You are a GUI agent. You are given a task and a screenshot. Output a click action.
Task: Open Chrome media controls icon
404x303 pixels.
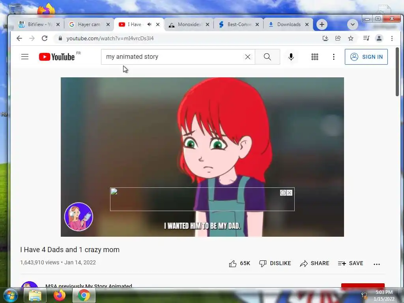point(366,38)
